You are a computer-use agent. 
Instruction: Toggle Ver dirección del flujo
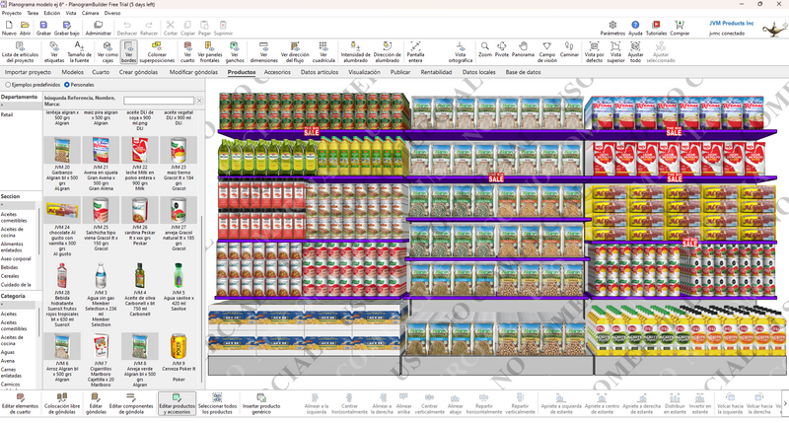point(295,52)
